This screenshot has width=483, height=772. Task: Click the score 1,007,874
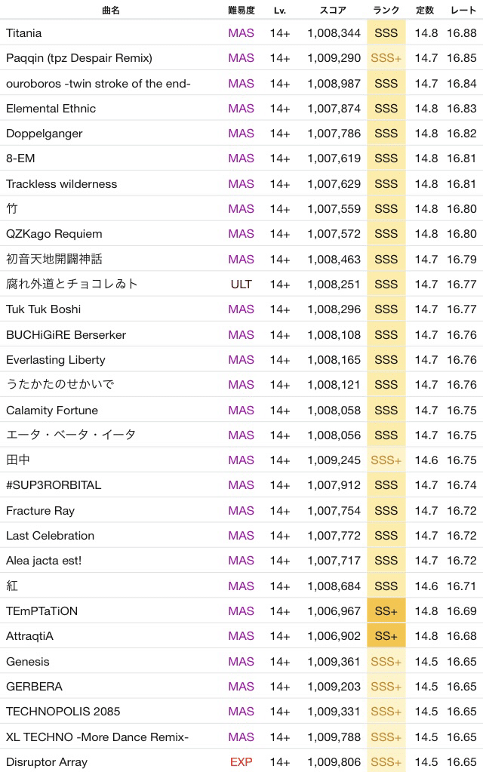(x=334, y=109)
